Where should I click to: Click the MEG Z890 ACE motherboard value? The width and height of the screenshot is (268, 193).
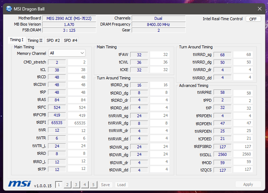point(69,18)
